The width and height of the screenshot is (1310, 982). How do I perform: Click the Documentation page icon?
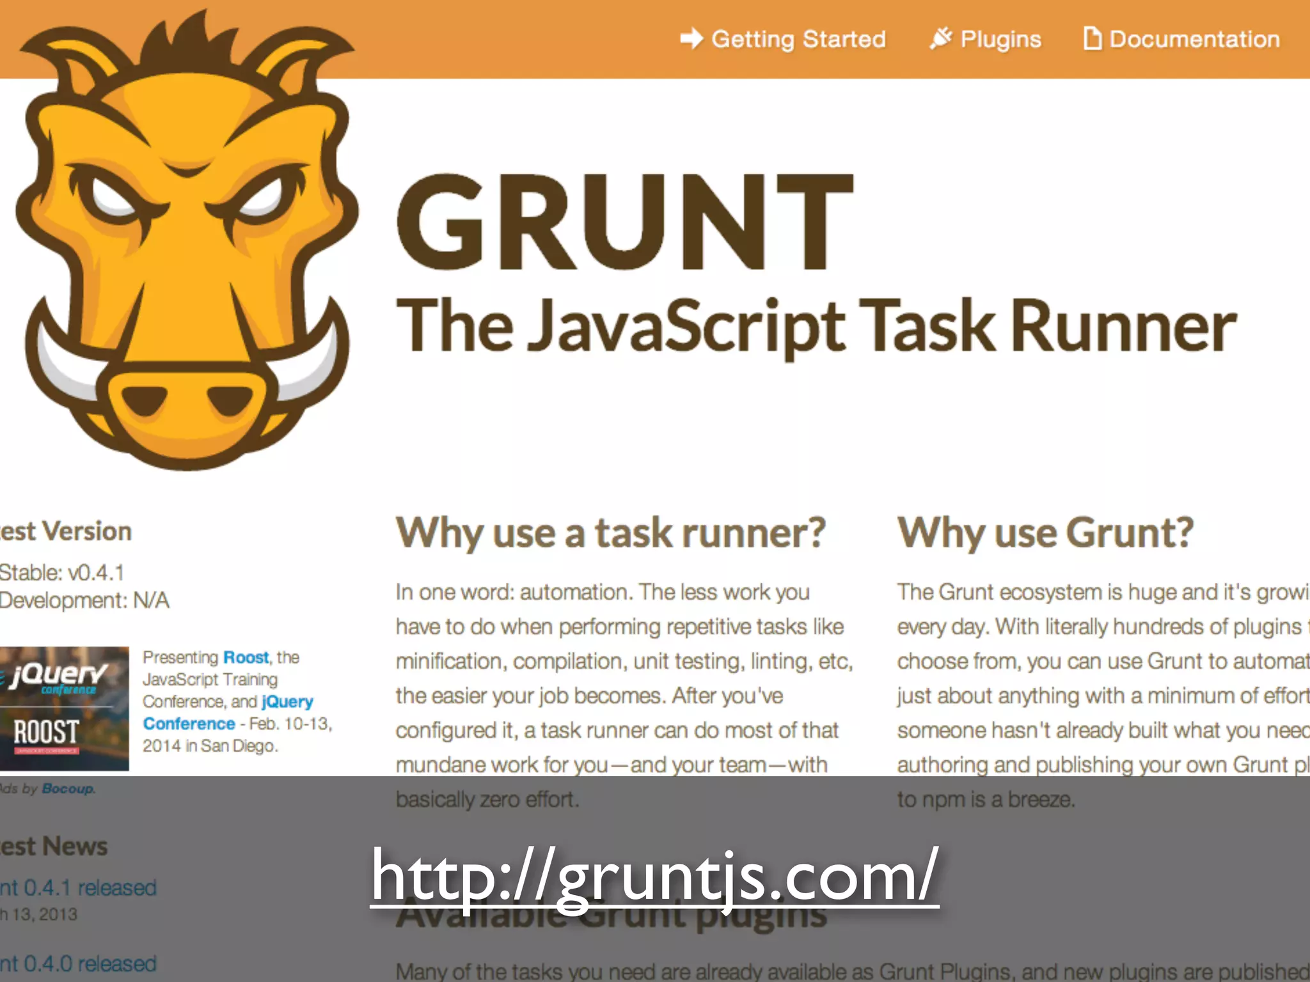tap(1093, 38)
